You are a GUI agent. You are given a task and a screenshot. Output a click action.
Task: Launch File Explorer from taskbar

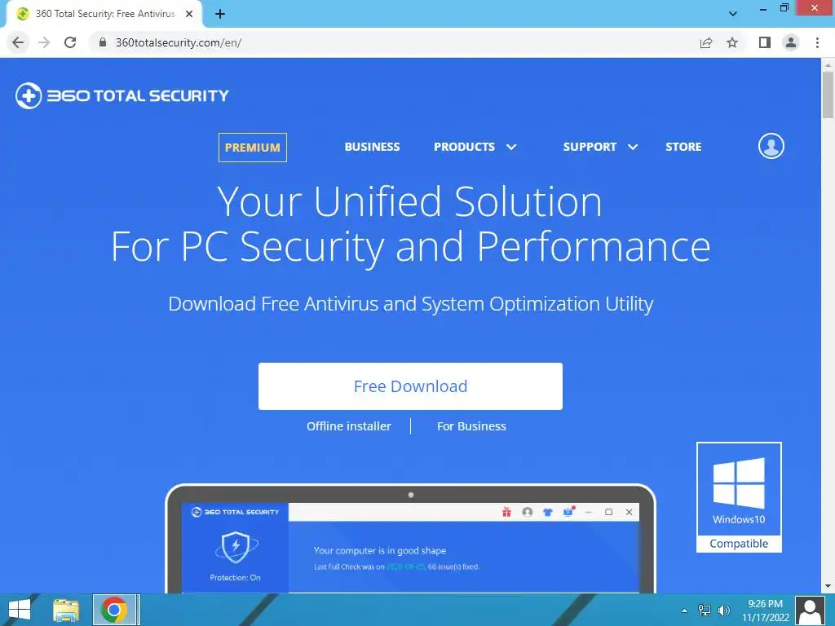[66, 610]
